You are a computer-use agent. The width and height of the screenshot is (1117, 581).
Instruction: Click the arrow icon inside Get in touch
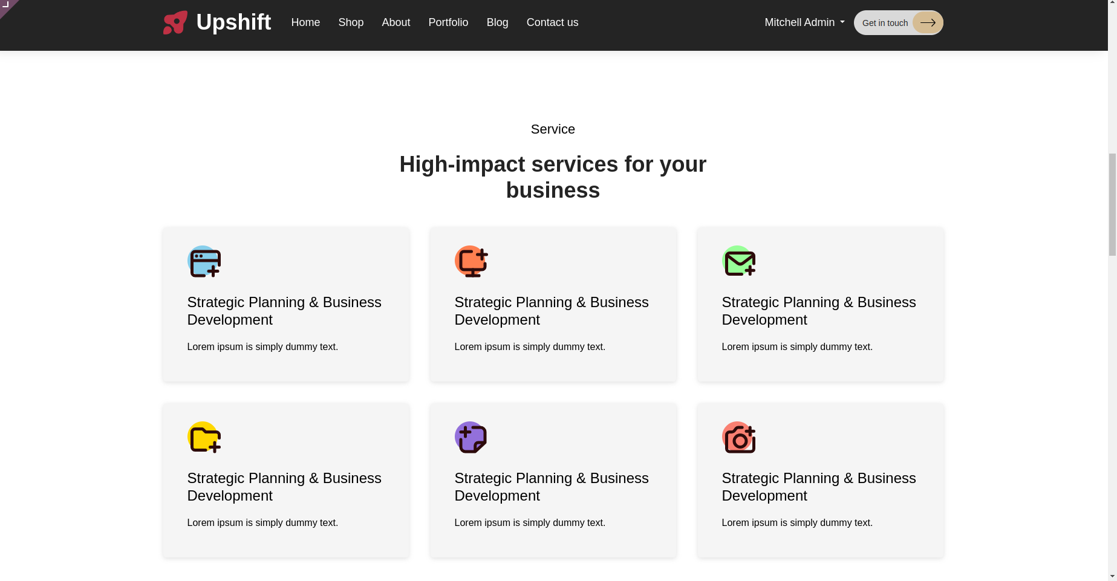tap(928, 23)
